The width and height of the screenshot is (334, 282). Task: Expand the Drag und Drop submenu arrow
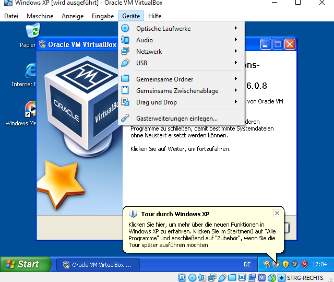[x=235, y=102]
